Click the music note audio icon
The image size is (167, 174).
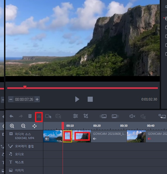coord(10,154)
